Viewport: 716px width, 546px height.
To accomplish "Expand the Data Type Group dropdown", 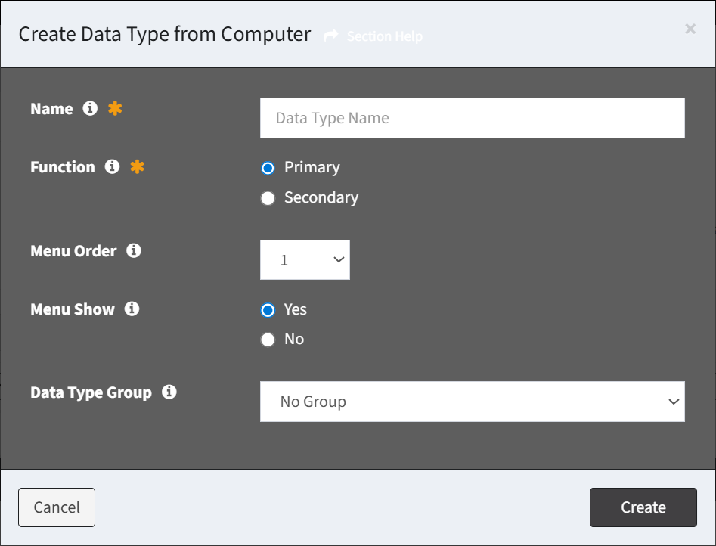I will pyautogui.click(x=472, y=402).
